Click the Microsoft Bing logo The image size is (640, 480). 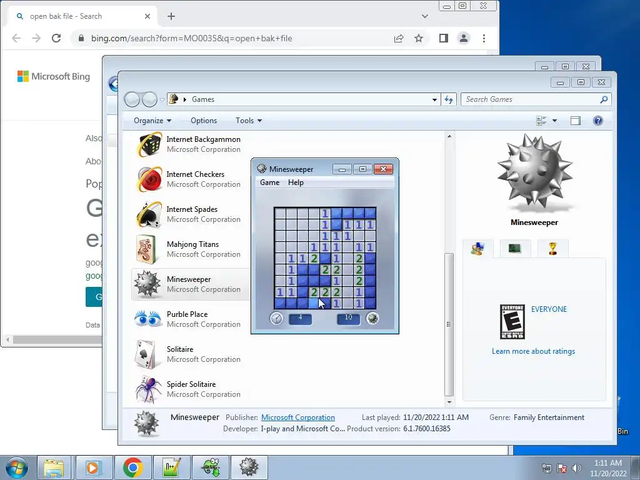click(x=54, y=76)
